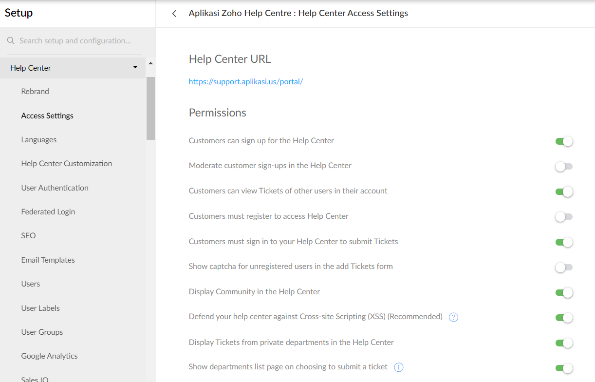This screenshot has height=382, width=595.
Task: Toggle Customers can view Tickets of other users
Action: [x=564, y=191]
